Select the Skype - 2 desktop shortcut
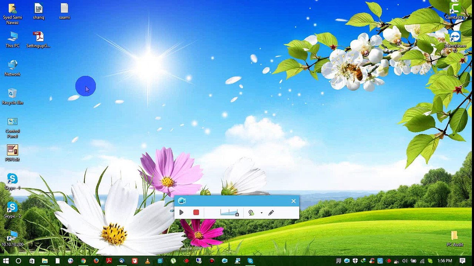This screenshot has width=474, height=266. point(12,210)
